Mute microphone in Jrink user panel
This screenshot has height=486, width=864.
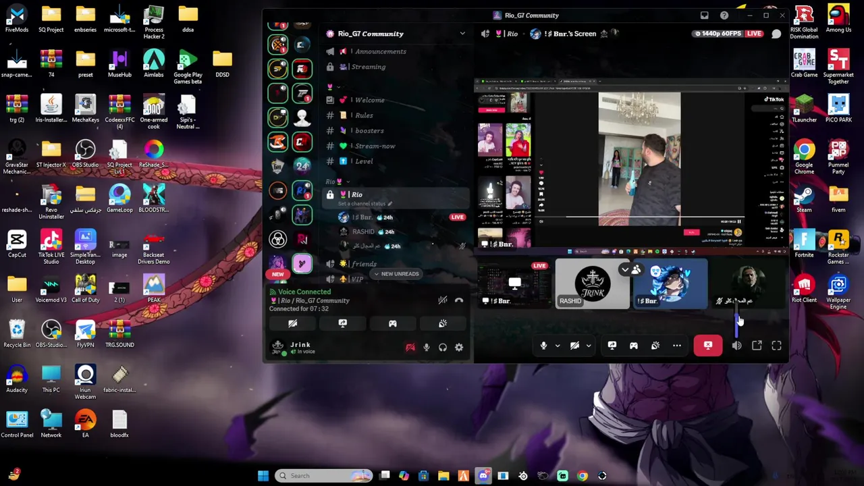pyautogui.click(x=427, y=348)
